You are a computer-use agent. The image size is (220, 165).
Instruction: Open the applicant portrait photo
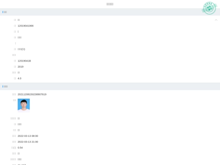pyautogui.click(x=24, y=106)
